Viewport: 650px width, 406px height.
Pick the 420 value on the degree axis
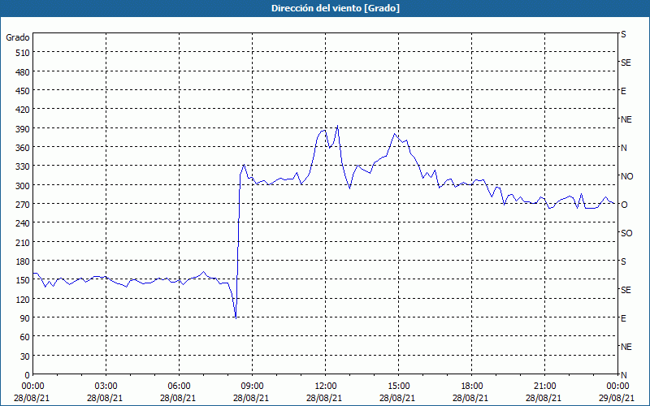pyautogui.click(x=23, y=110)
